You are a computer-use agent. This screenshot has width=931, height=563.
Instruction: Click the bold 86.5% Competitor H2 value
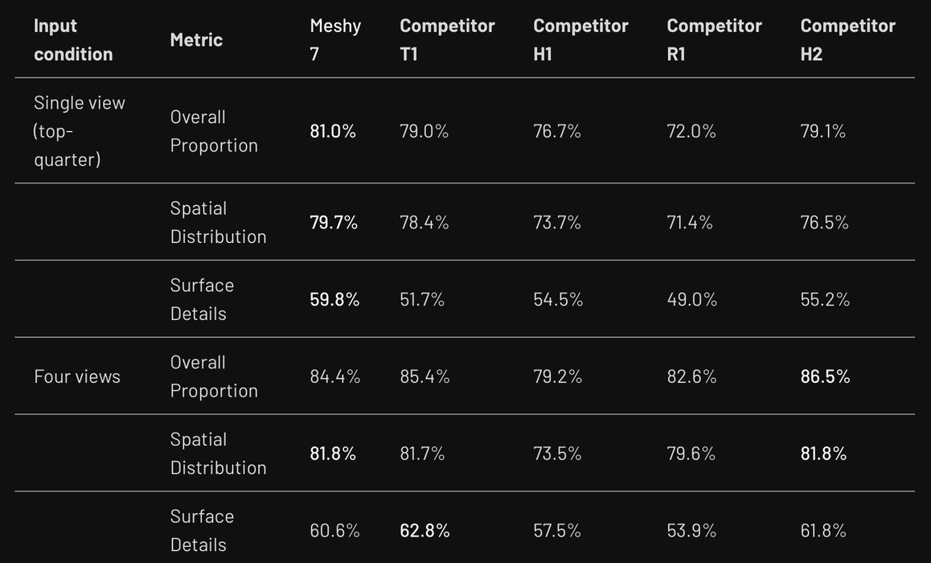(x=826, y=376)
